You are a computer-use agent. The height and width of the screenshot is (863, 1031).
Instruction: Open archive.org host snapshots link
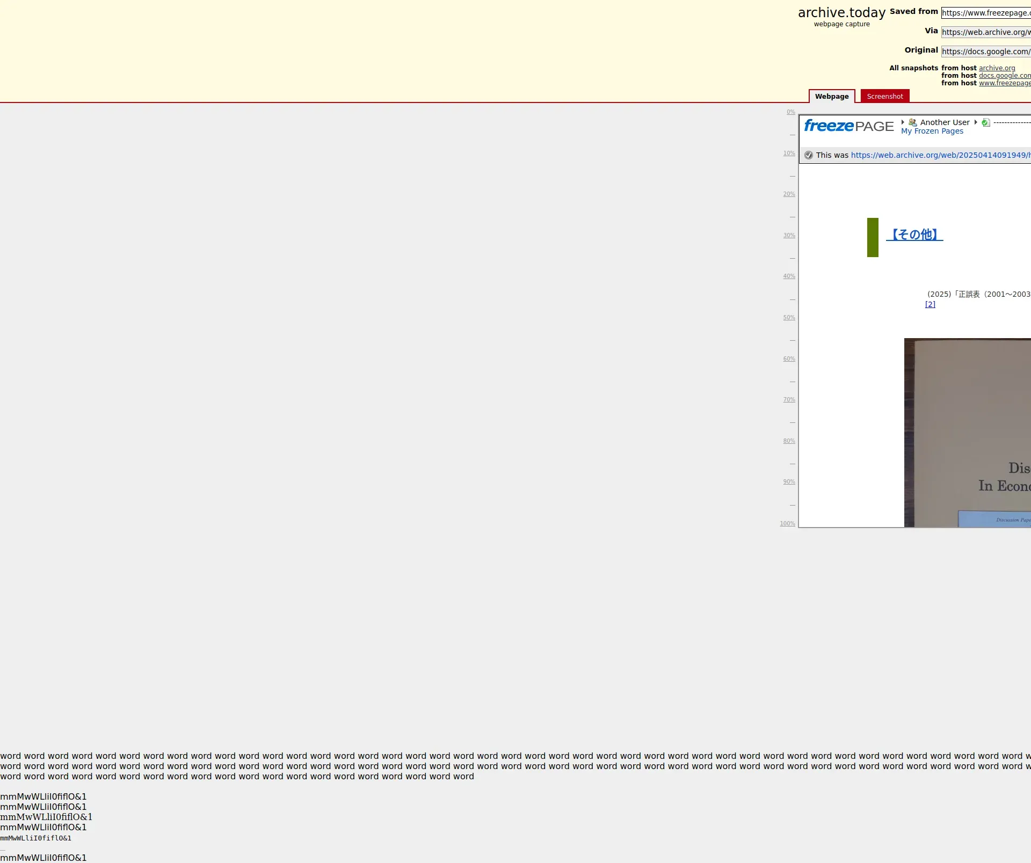(997, 68)
